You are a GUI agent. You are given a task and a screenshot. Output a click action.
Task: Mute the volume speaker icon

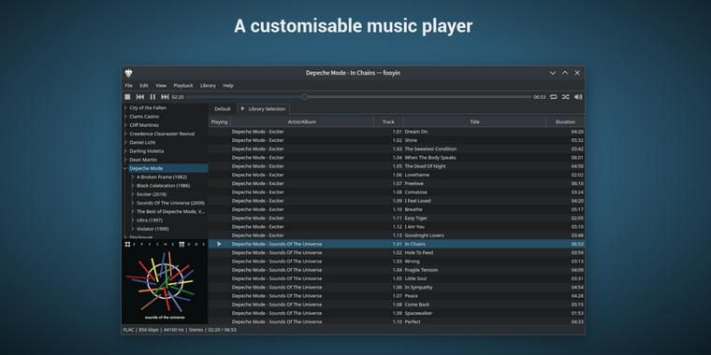[x=578, y=97]
